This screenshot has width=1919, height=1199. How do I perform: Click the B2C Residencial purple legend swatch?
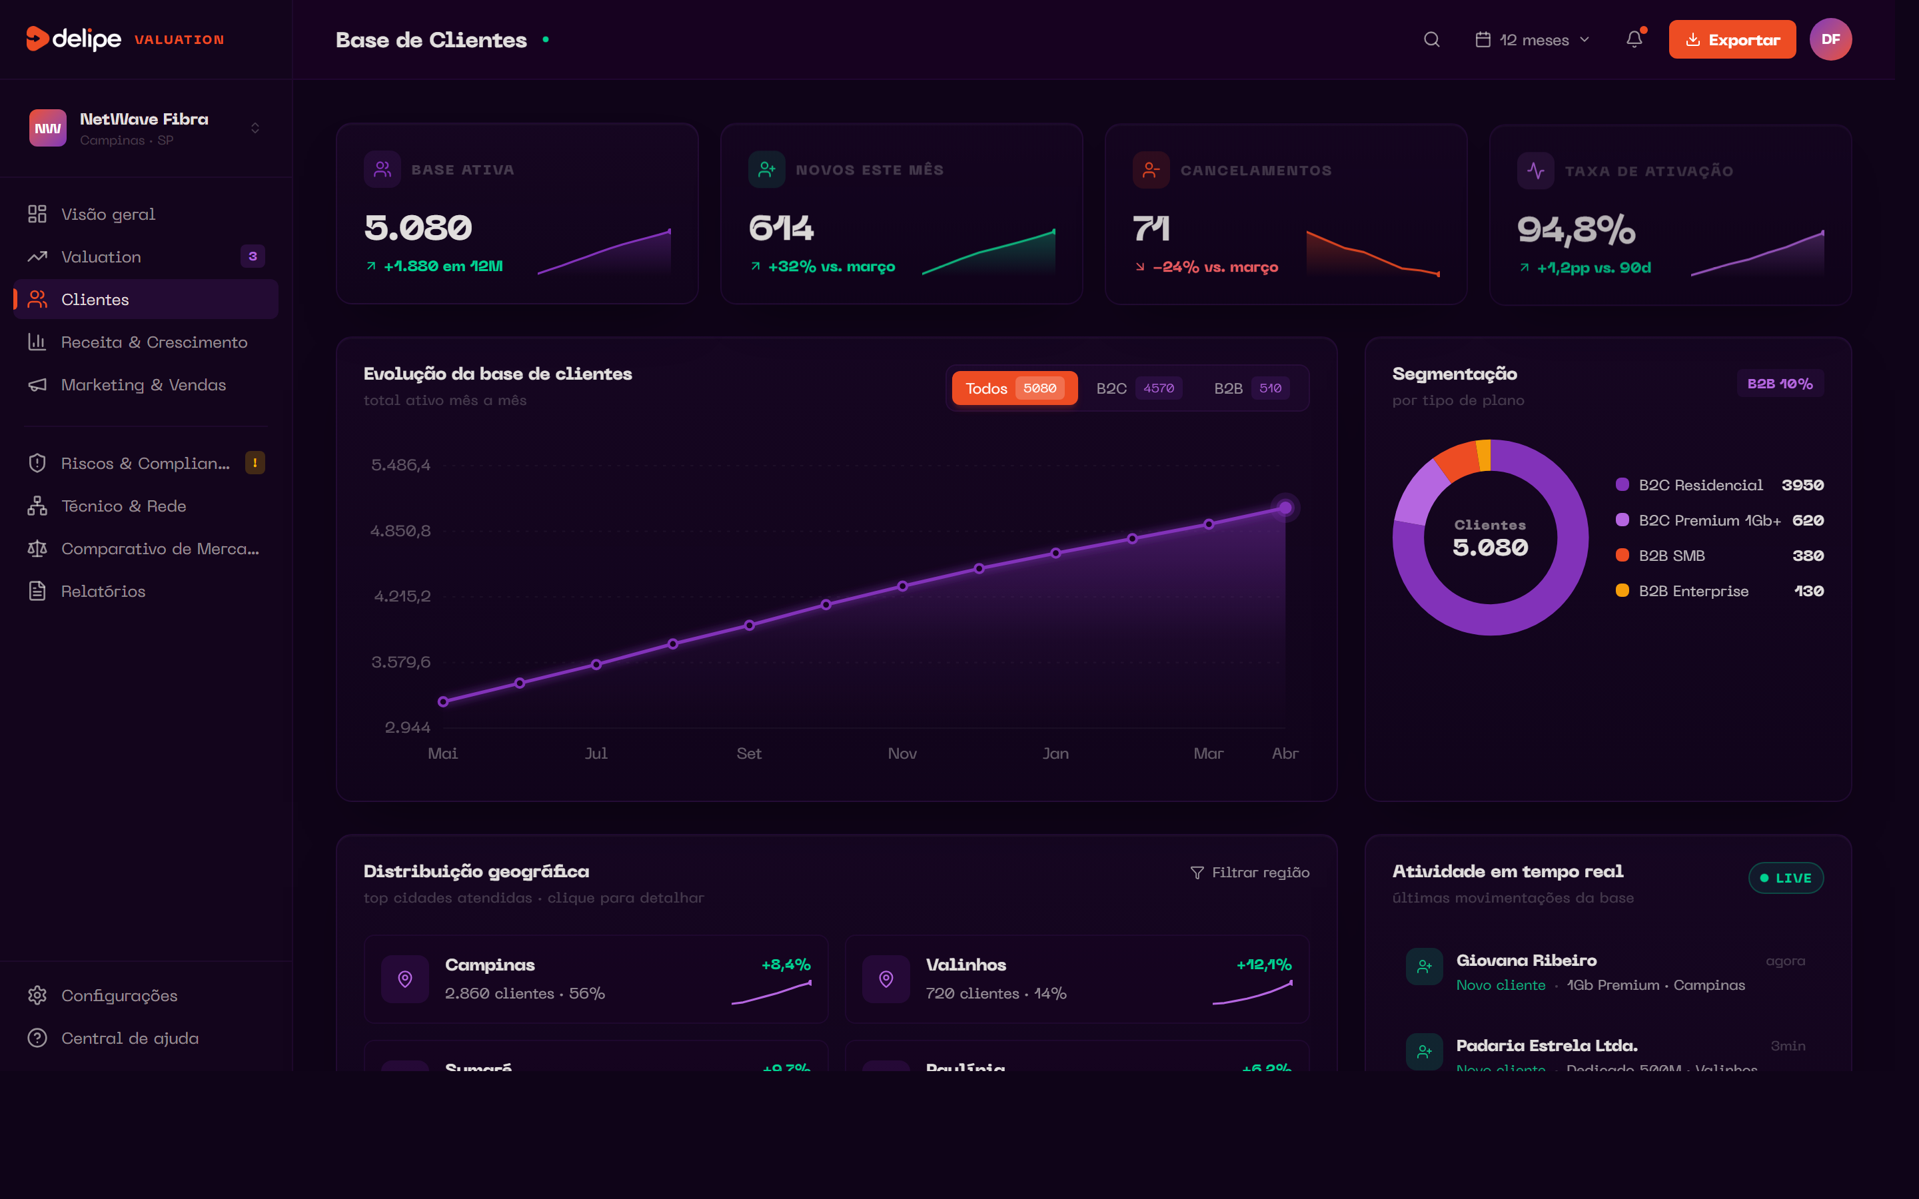(1622, 484)
